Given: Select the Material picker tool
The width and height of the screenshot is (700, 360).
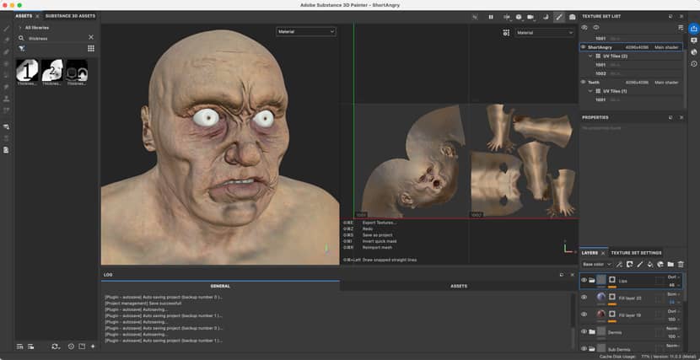Looking at the screenshot, I should click(x=6, y=110).
